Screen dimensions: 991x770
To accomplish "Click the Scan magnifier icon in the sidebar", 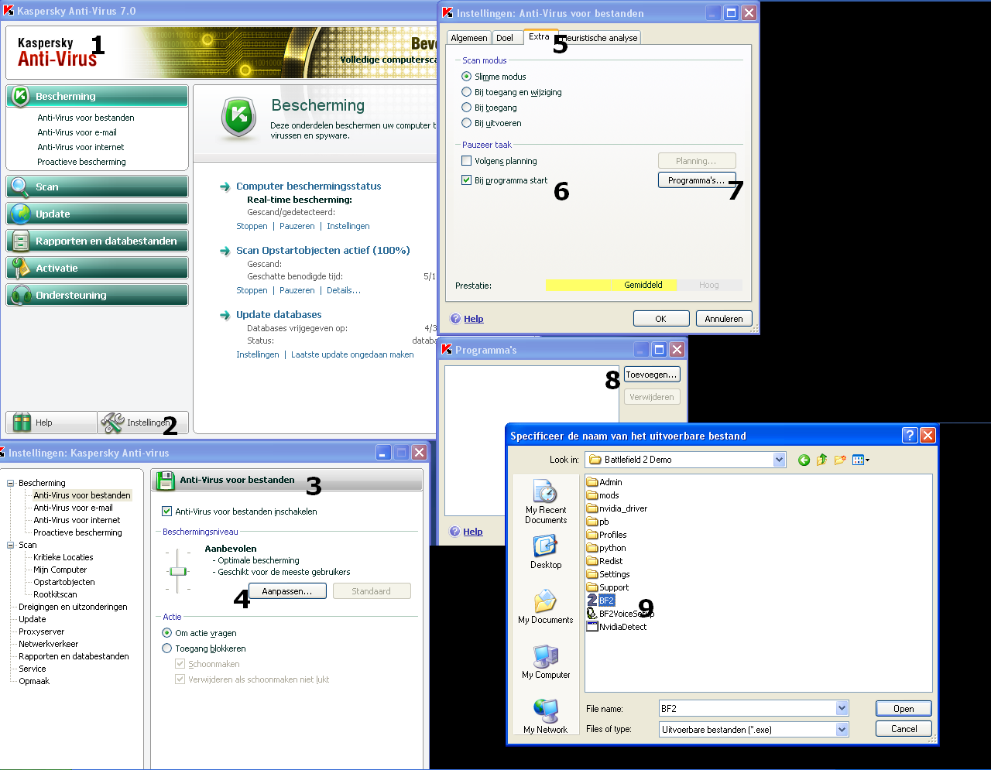I will 21,187.
